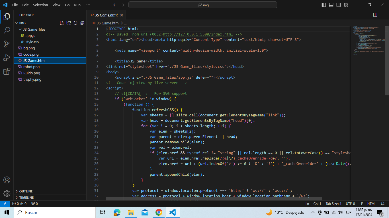
Task: Toggle the primary side bar
Action: click(x=324, y=5)
